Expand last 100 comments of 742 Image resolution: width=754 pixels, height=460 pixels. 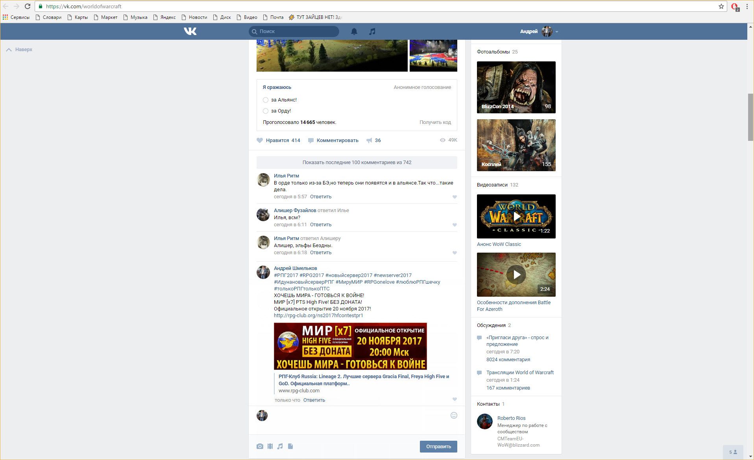tap(357, 162)
